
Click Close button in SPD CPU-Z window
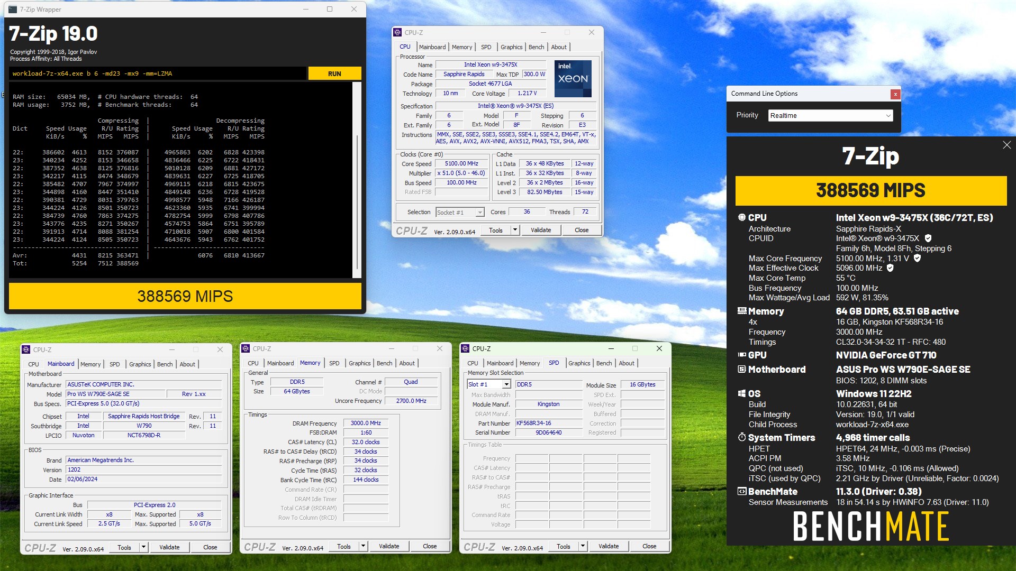pyautogui.click(x=649, y=546)
